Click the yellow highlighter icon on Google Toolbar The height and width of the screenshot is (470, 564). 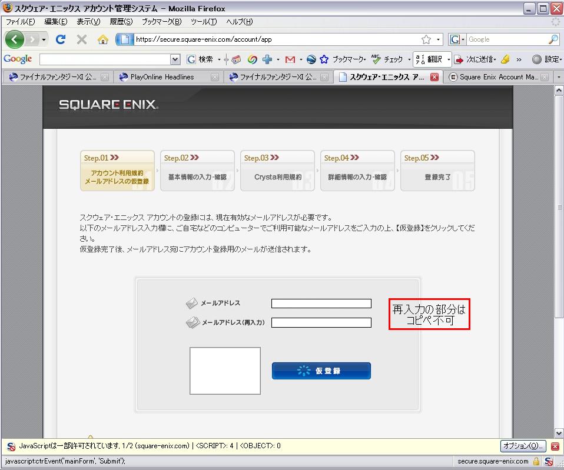[505, 59]
